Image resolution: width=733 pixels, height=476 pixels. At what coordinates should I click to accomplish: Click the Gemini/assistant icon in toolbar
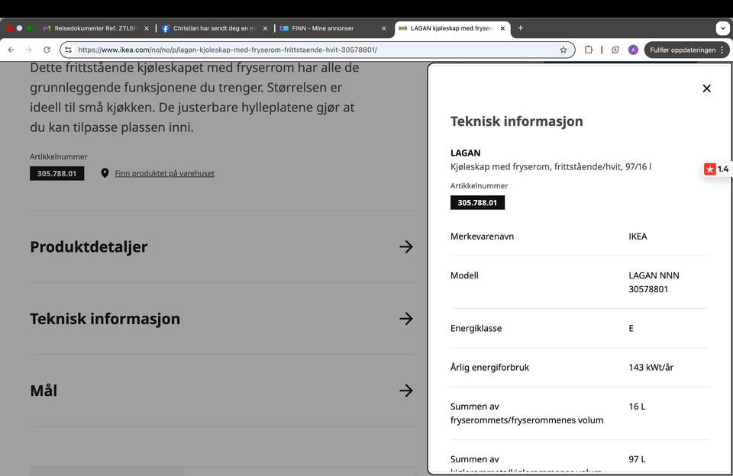pos(615,50)
